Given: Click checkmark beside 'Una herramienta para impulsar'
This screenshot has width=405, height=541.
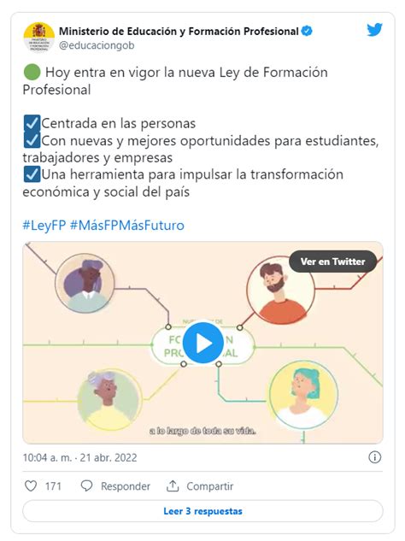Looking at the screenshot, I should pyautogui.click(x=32, y=174).
